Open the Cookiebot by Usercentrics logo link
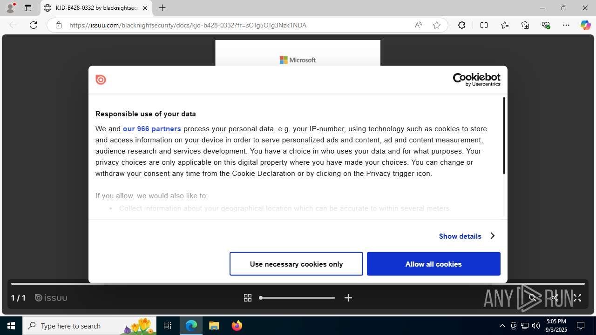Screen dimensions: 596x335 tap(476, 80)
